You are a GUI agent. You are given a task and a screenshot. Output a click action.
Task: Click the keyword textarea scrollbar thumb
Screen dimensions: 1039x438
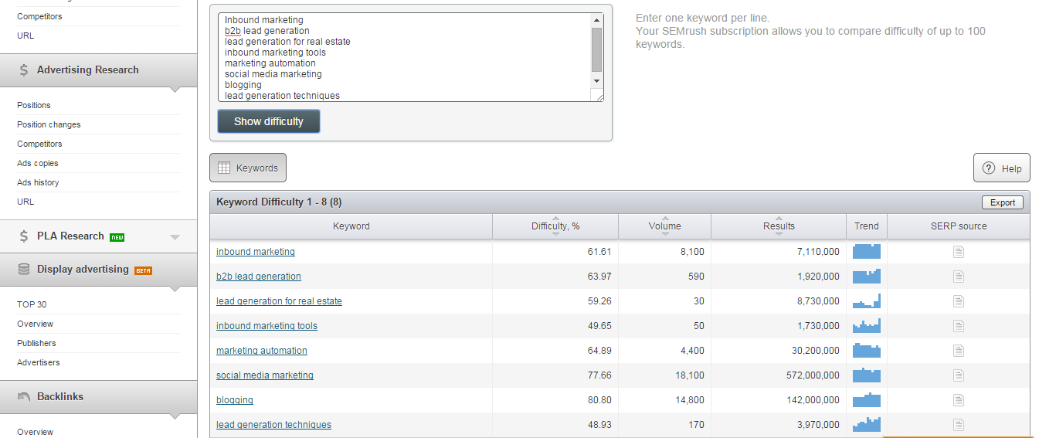coord(596,49)
